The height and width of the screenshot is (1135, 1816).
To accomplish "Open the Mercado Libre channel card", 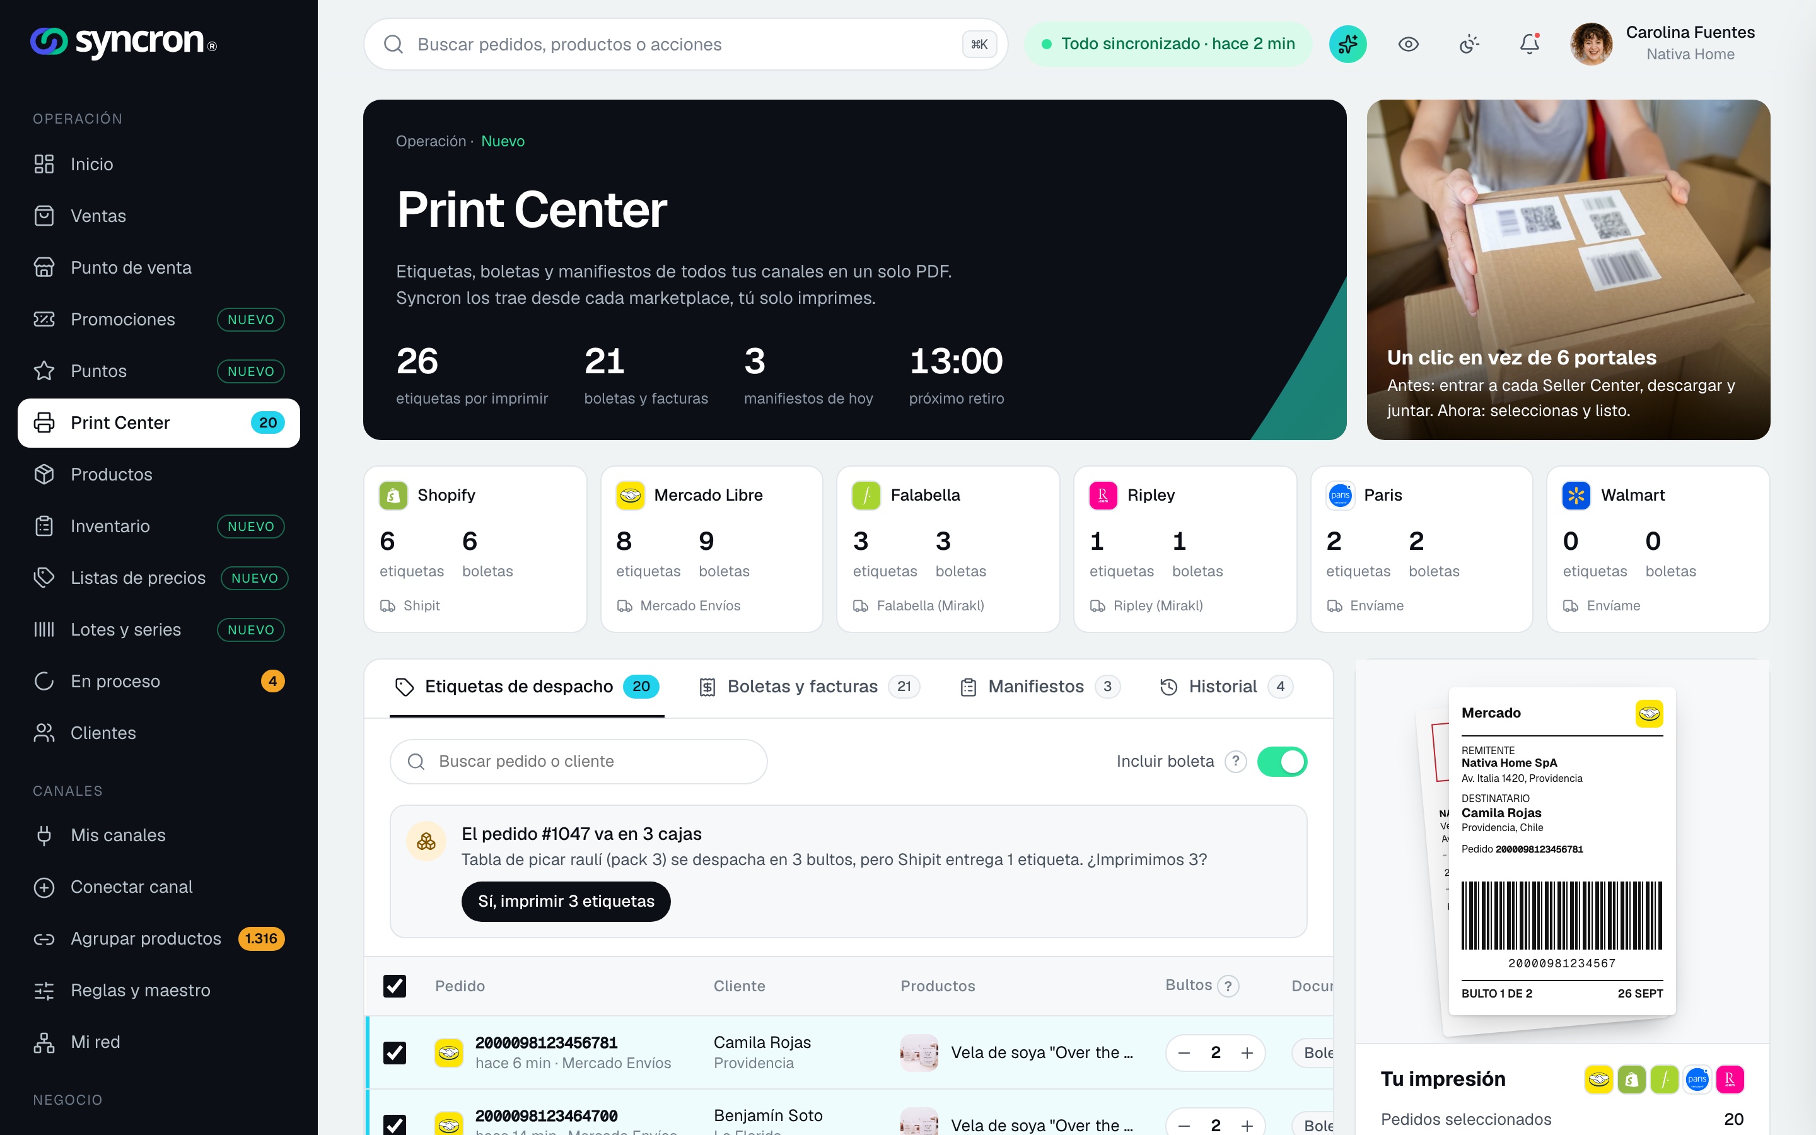I will coord(711,549).
